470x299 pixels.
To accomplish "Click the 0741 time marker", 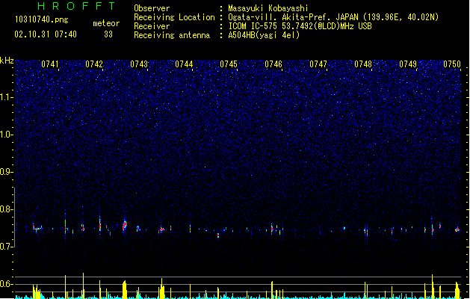I will (50, 64).
